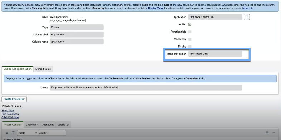Open the Name search field selector
Screen dimensions: 281x140
pos(28,133)
